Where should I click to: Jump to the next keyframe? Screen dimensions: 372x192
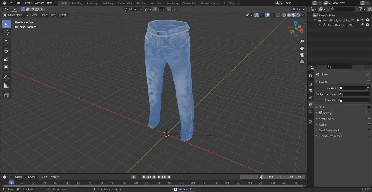click(164, 177)
